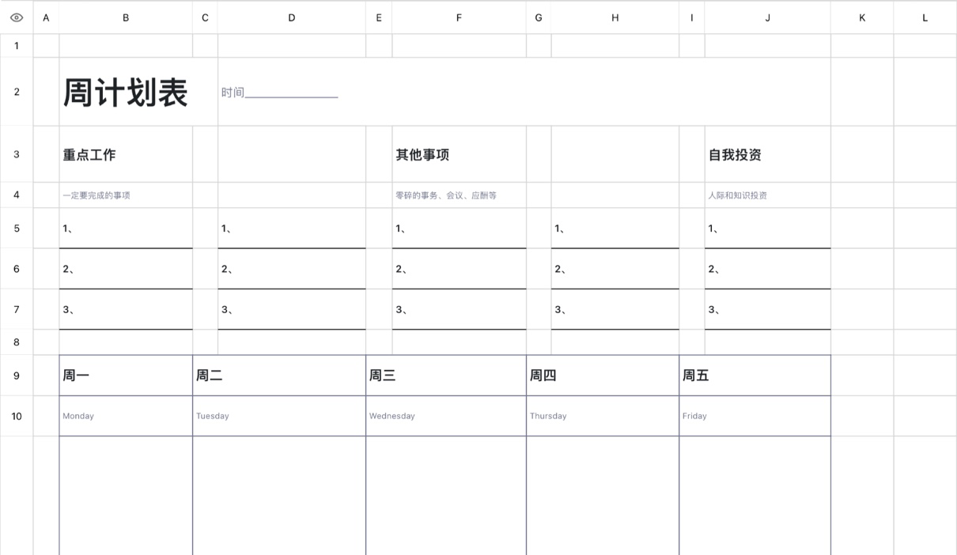Select the 周一 day header cell
This screenshot has width=957, height=555.
(x=126, y=376)
